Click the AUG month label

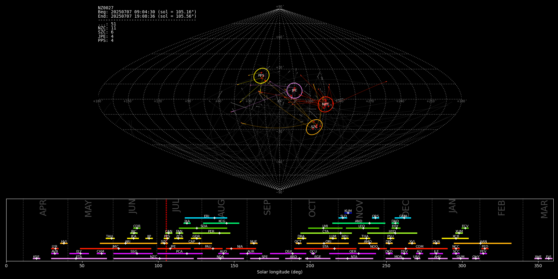(x=221, y=208)
